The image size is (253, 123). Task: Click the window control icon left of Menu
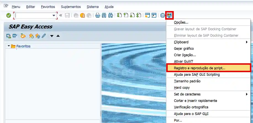click(x=6, y=6)
